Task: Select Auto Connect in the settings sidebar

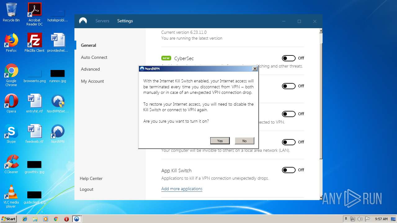Action: click(x=94, y=57)
